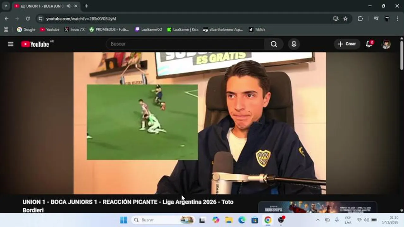404x227 pixels.
Task: Open a new browser tab
Action: pos(86,6)
